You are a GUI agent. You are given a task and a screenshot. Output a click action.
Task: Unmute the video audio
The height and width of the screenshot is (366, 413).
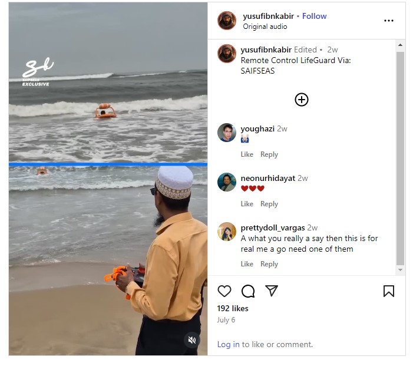point(191,340)
